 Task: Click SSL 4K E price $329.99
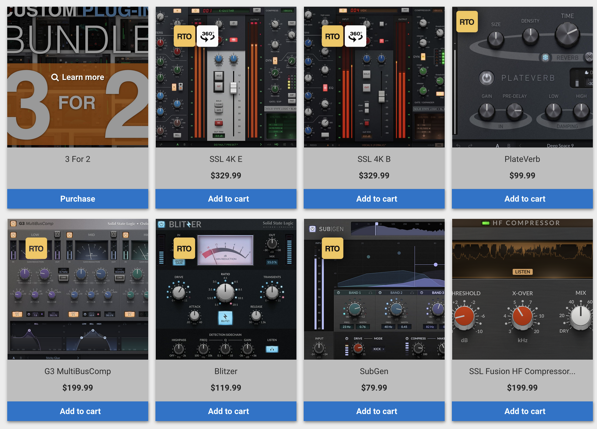pyautogui.click(x=226, y=176)
